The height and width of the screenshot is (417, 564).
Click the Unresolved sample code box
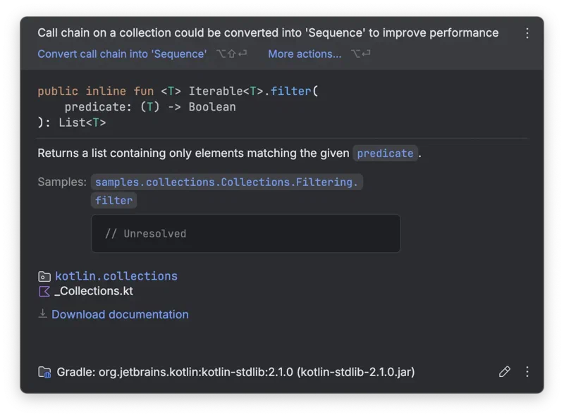pos(246,233)
